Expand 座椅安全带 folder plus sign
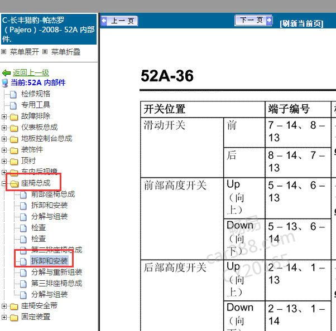This screenshot has width=336, height=331. [x=4, y=306]
